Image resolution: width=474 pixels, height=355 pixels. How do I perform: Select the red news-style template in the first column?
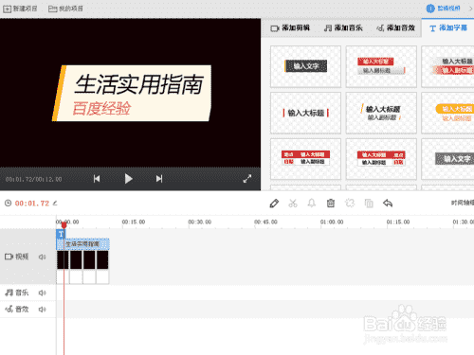click(x=305, y=159)
